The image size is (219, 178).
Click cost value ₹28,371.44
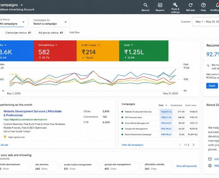pyautogui.click(x=166, y=117)
